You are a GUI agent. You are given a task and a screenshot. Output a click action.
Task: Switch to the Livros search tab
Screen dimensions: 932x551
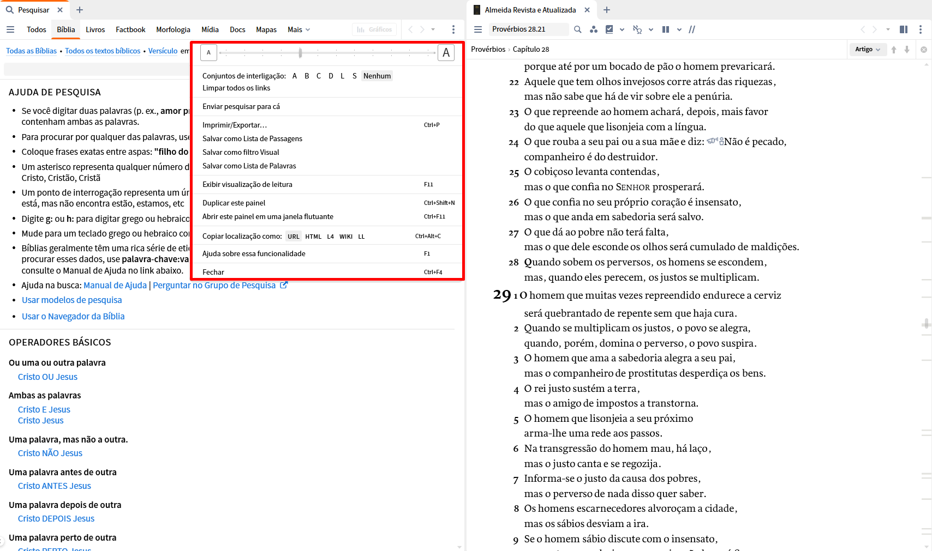95,29
